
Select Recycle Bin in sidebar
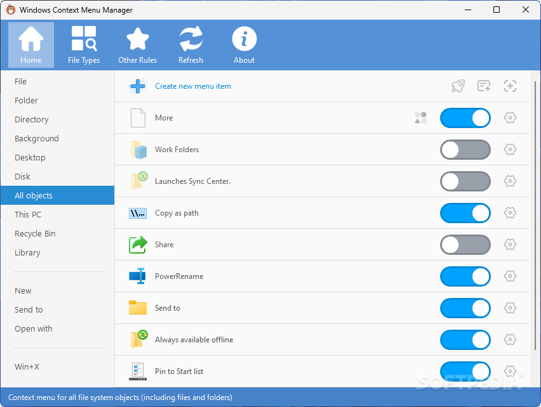(x=57, y=233)
